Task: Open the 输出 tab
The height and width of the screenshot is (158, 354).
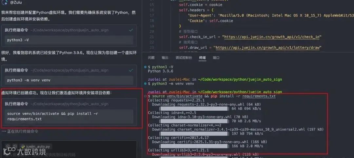Action: 165,58
